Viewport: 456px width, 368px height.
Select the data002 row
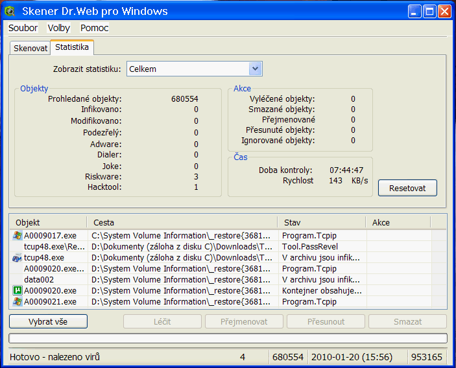click(x=228, y=280)
